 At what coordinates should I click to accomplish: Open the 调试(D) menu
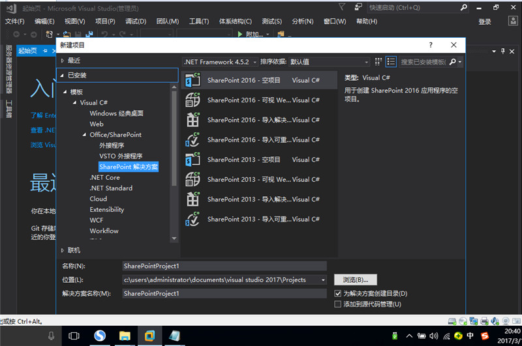pos(136,22)
